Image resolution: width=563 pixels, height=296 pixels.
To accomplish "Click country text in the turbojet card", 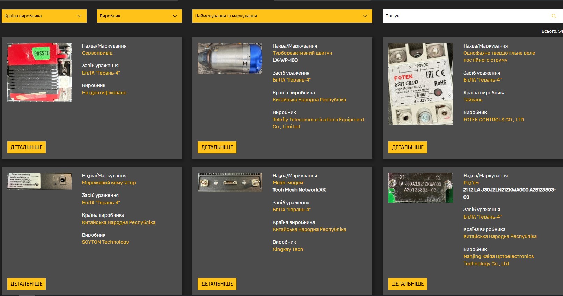I will pos(309,100).
